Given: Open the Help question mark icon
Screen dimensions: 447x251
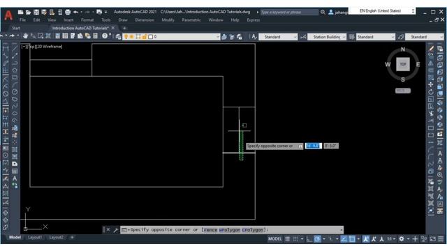Looking at the screenshot, I should pyautogui.click(x=105, y=36).
